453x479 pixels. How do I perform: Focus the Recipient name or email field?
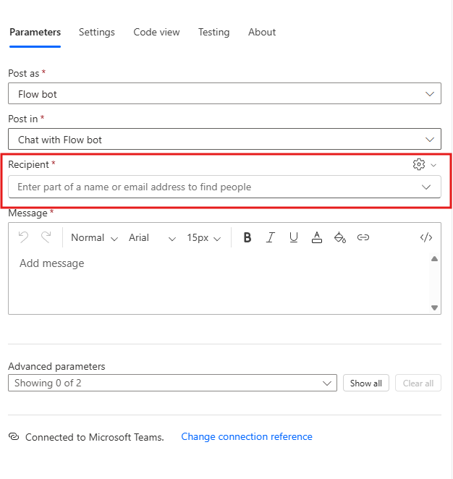224,187
